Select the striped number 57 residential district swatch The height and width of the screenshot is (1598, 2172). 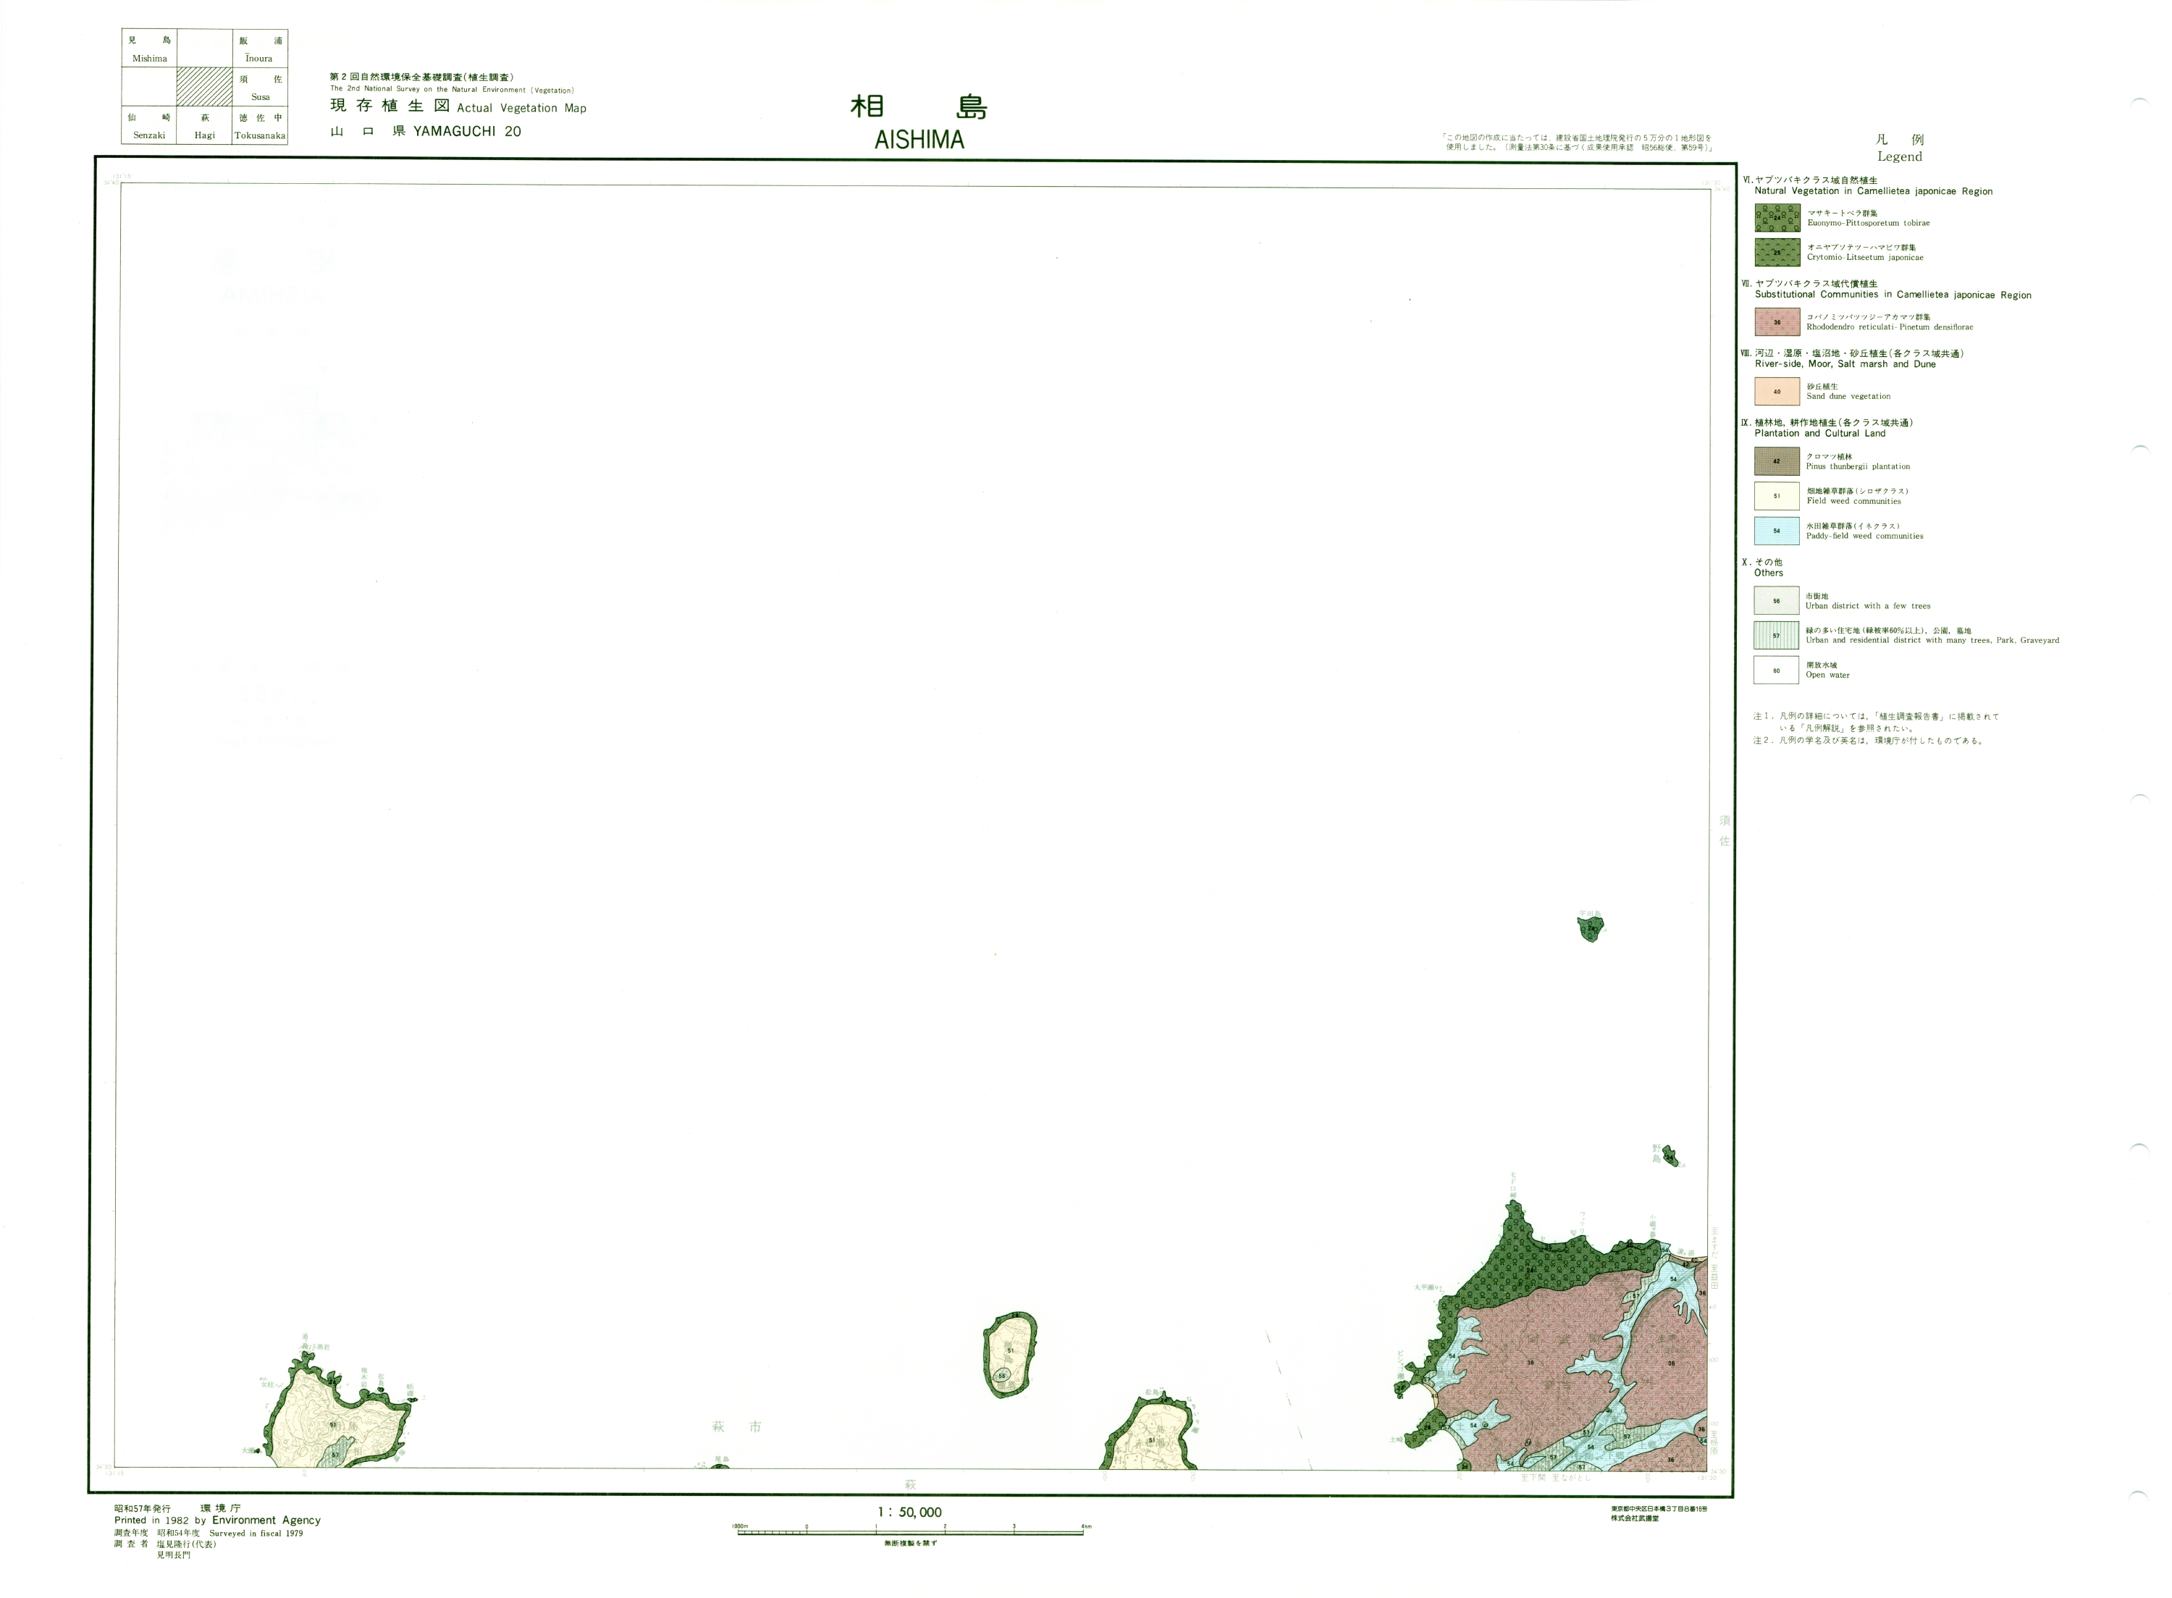(x=1777, y=636)
